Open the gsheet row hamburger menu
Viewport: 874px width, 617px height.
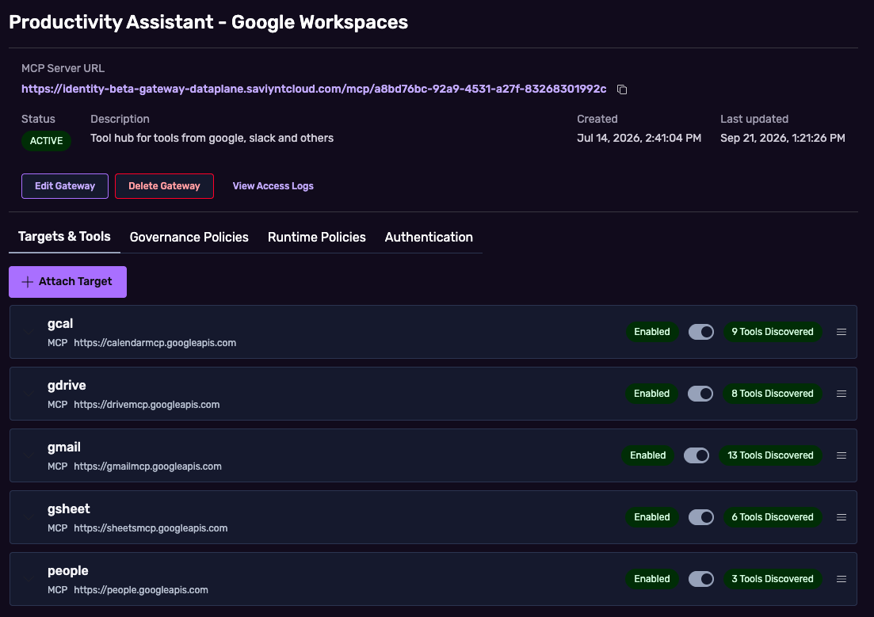842,518
